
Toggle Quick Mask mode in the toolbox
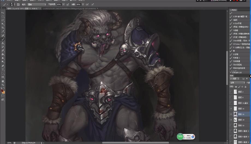click(x=3, y=96)
